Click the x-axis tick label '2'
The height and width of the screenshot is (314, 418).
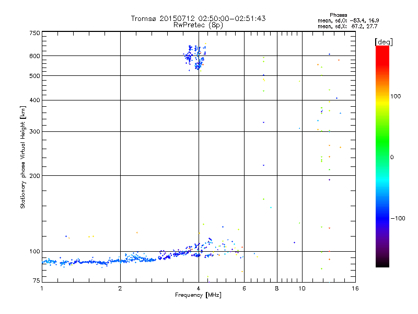(x=120, y=288)
